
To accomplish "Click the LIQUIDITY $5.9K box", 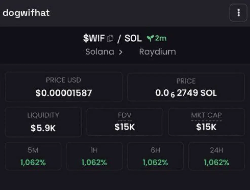I will click(43, 122).
